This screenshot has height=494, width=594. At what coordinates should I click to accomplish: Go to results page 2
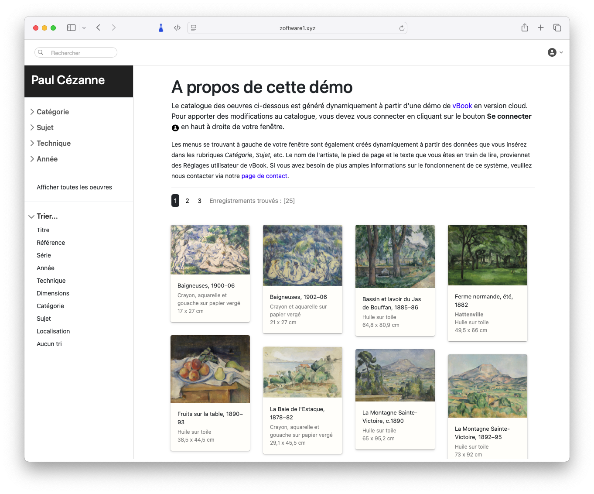click(187, 201)
